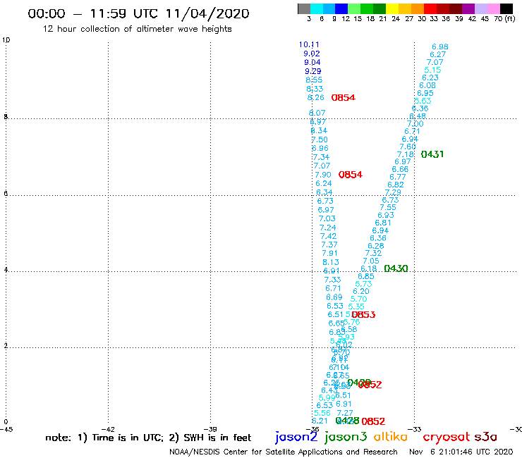Click the value 6.98 at the right track top

point(440,47)
